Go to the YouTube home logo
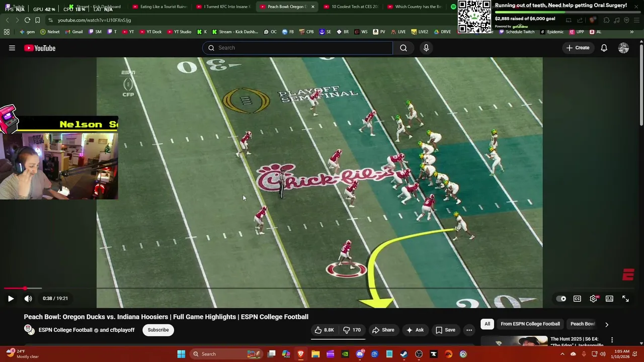Viewport: 644px width, 362px height. pyautogui.click(x=40, y=48)
